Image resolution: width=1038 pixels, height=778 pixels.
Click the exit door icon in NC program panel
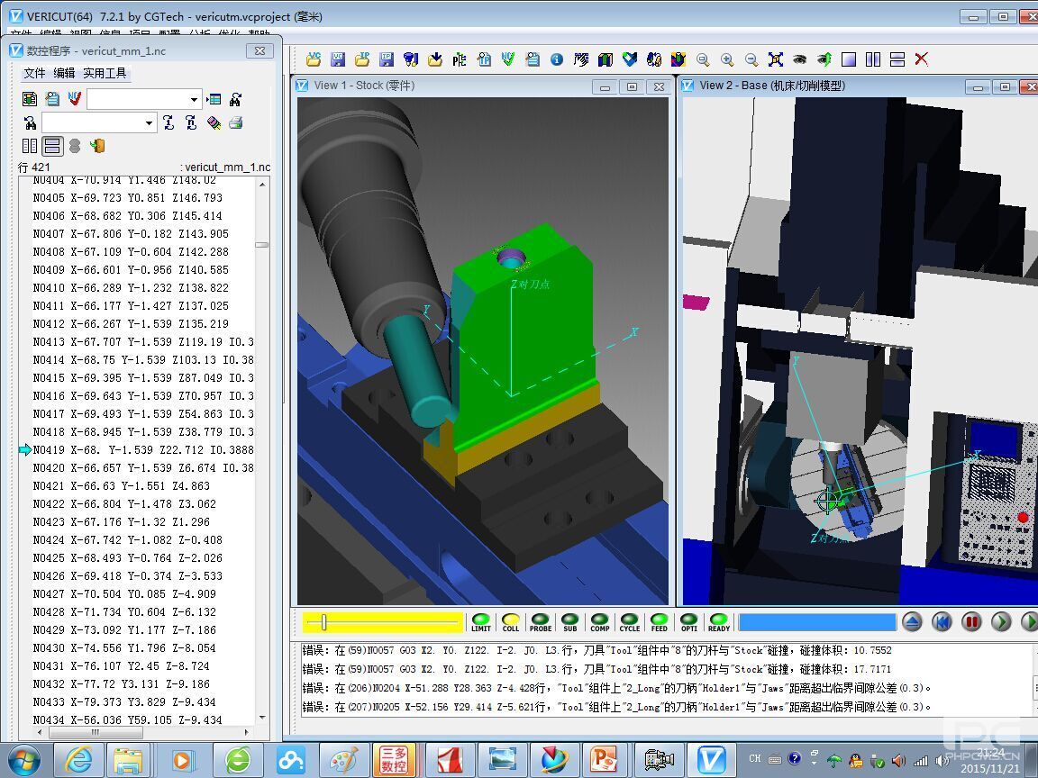click(x=97, y=146)
